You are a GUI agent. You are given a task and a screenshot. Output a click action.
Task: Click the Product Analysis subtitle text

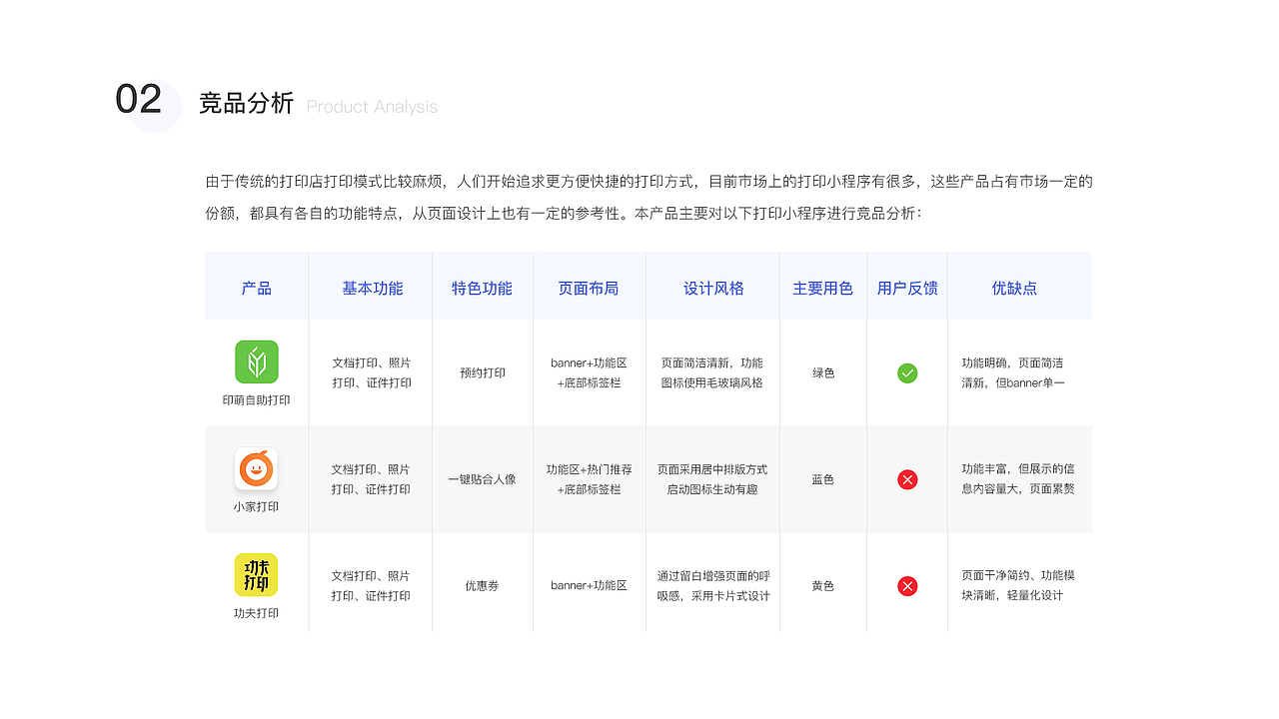pos(372,106)
